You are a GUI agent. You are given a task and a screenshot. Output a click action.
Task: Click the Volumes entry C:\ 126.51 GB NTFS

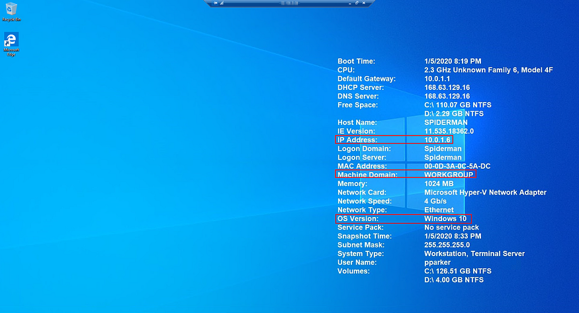[x=458, y=271]
